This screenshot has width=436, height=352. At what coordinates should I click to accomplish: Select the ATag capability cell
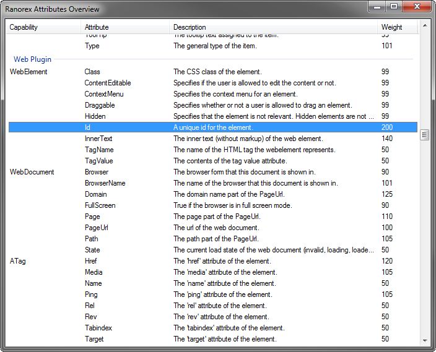(x=17, y=261)
